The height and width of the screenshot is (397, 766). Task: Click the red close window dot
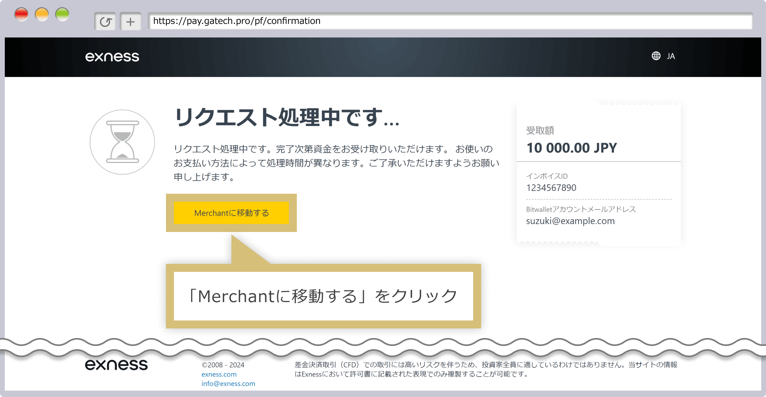[22, 15]
